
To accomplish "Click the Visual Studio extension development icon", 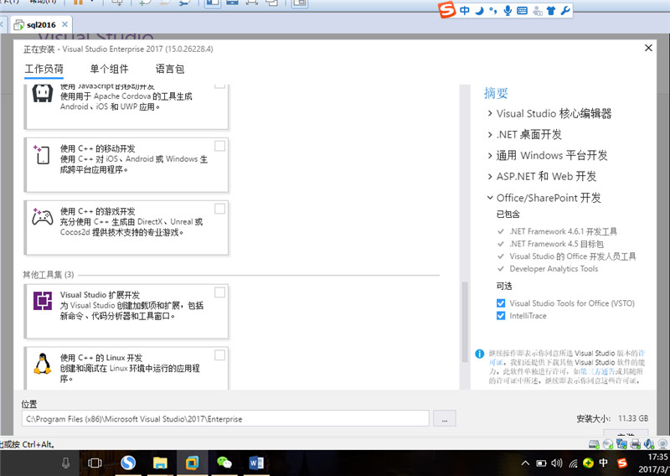I will [43, 301].
